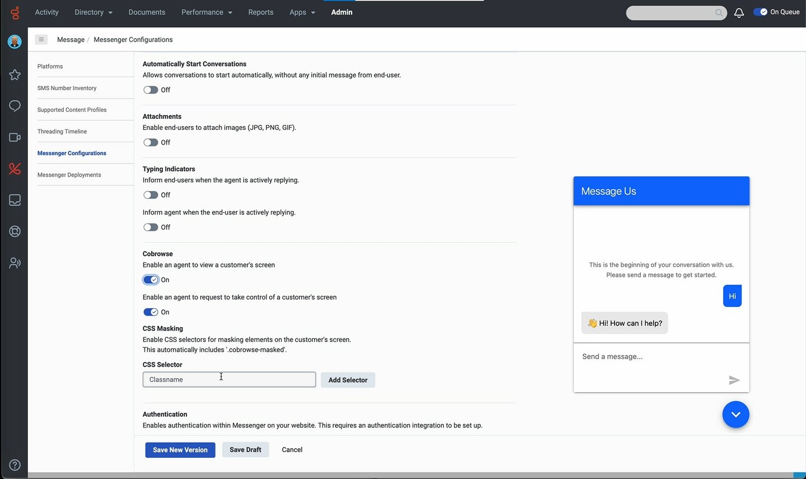Switch agent status off On Queue
This screenshot has height=479, width=806.
(x=760, y=11)
